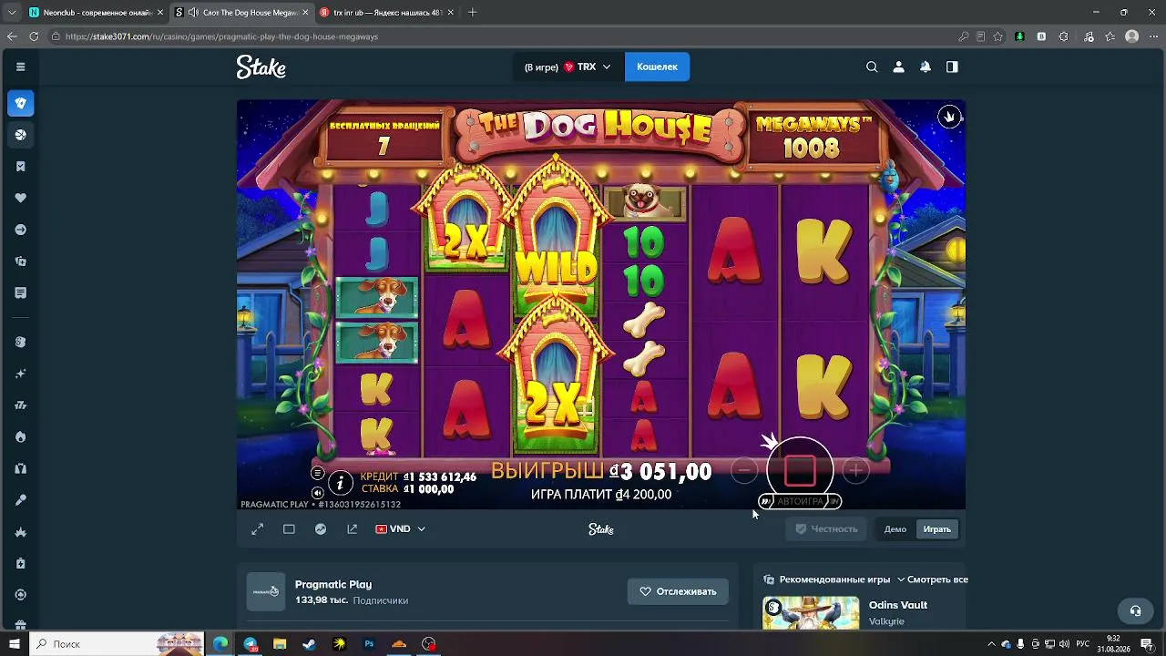The height and width of the screenshot is (656, 1166).
Task: Open the slot info 'i' button
Action: coord(340,483)
